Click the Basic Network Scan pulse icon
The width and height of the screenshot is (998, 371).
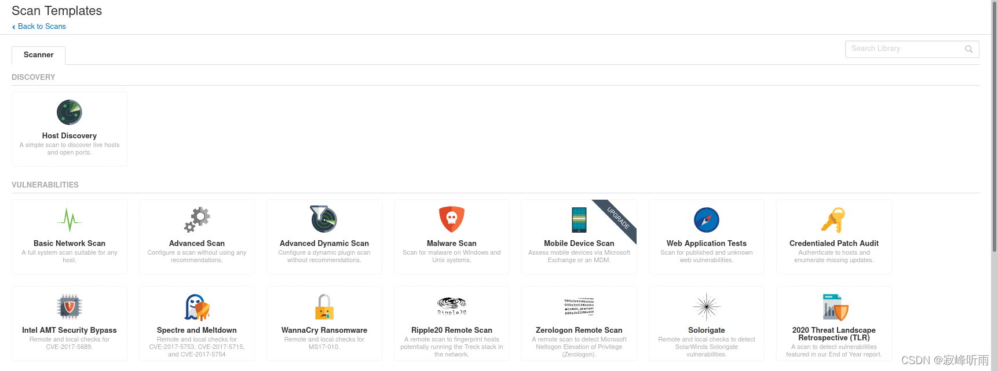pos(70,220)
